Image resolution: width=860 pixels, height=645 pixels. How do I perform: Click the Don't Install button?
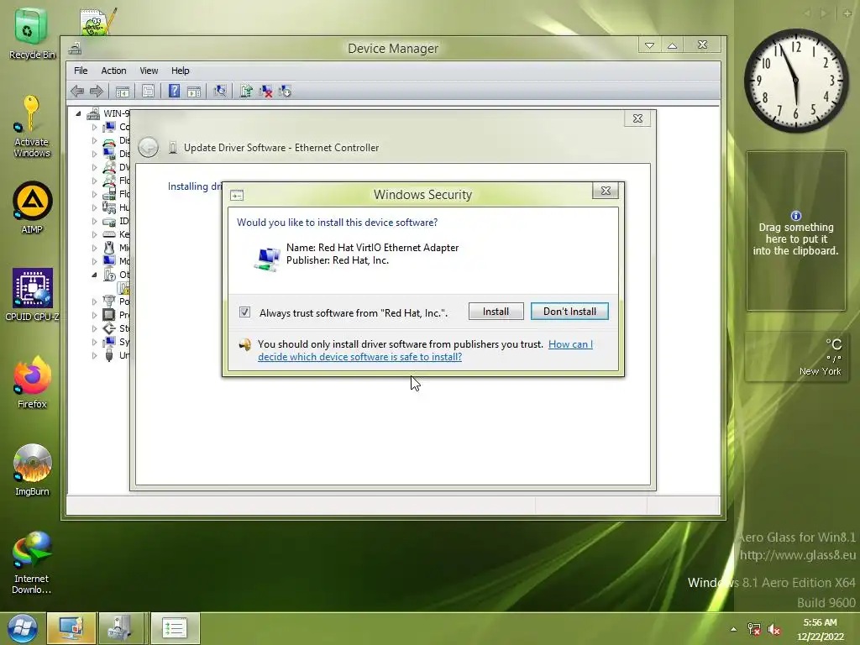click(x=569, y=312)
